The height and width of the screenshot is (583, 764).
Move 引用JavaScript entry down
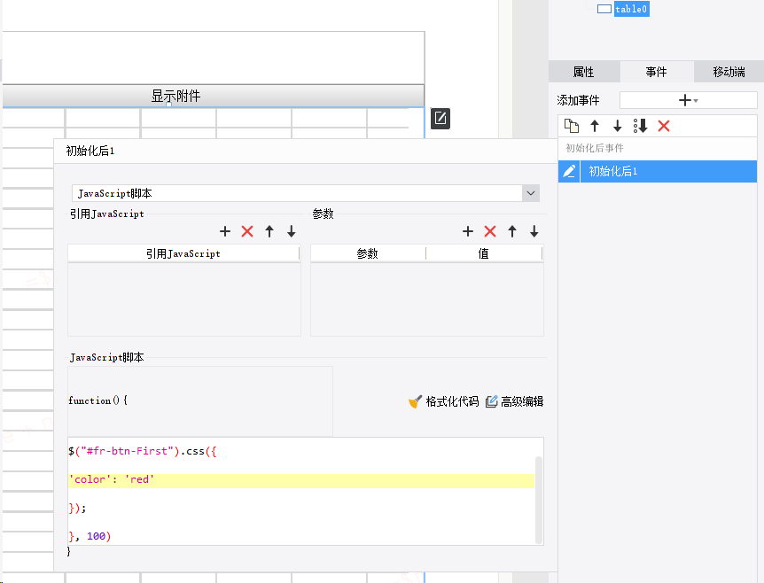tap(292, 231)
